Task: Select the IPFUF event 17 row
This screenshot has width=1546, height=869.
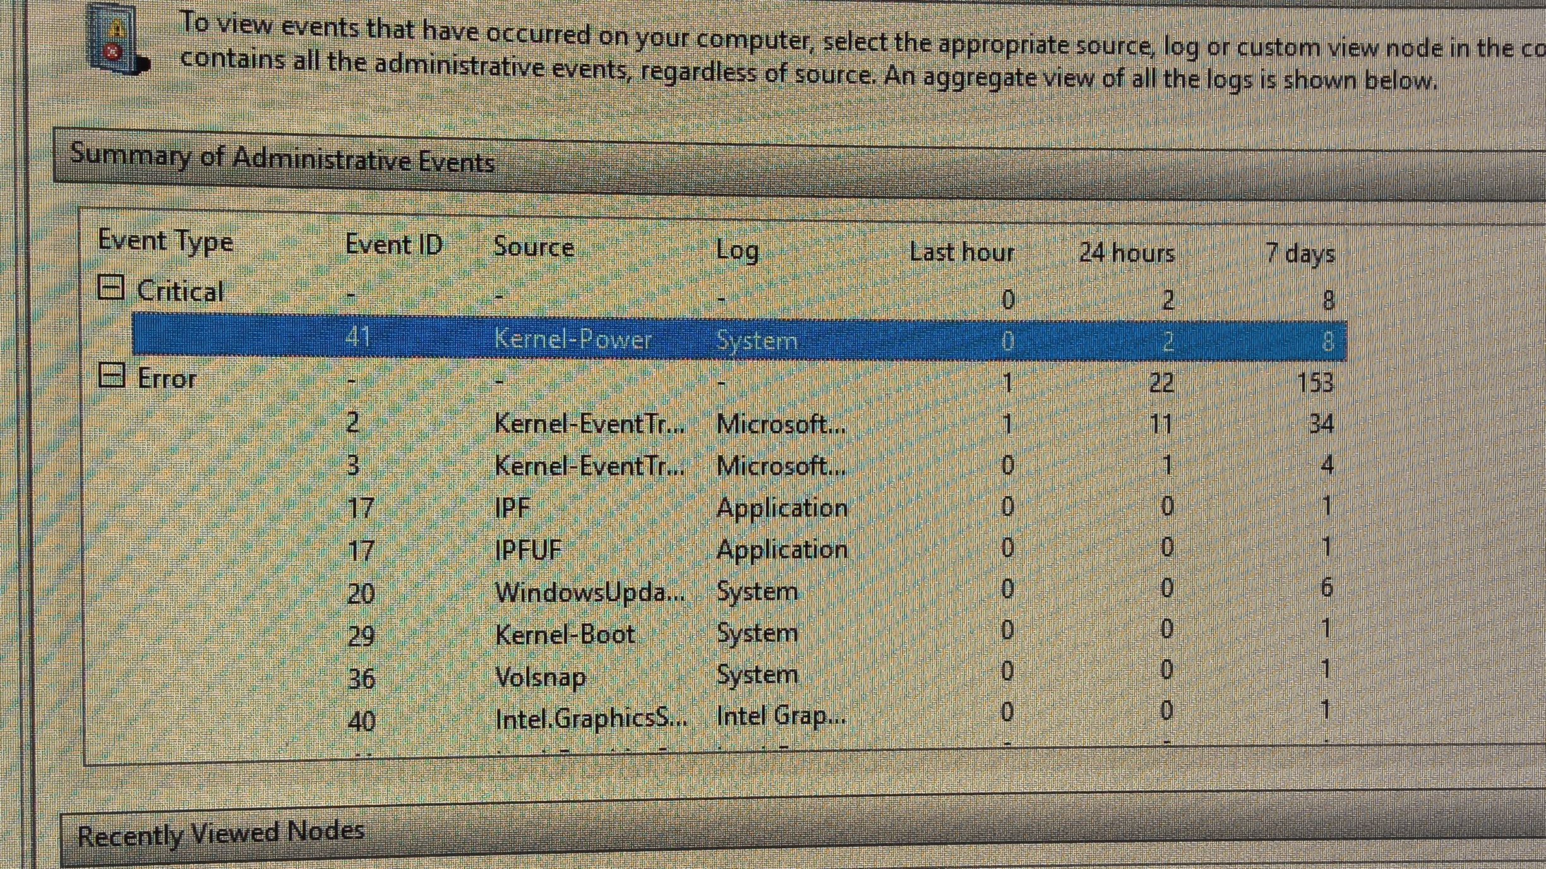Action: click(x=528, y=550)
